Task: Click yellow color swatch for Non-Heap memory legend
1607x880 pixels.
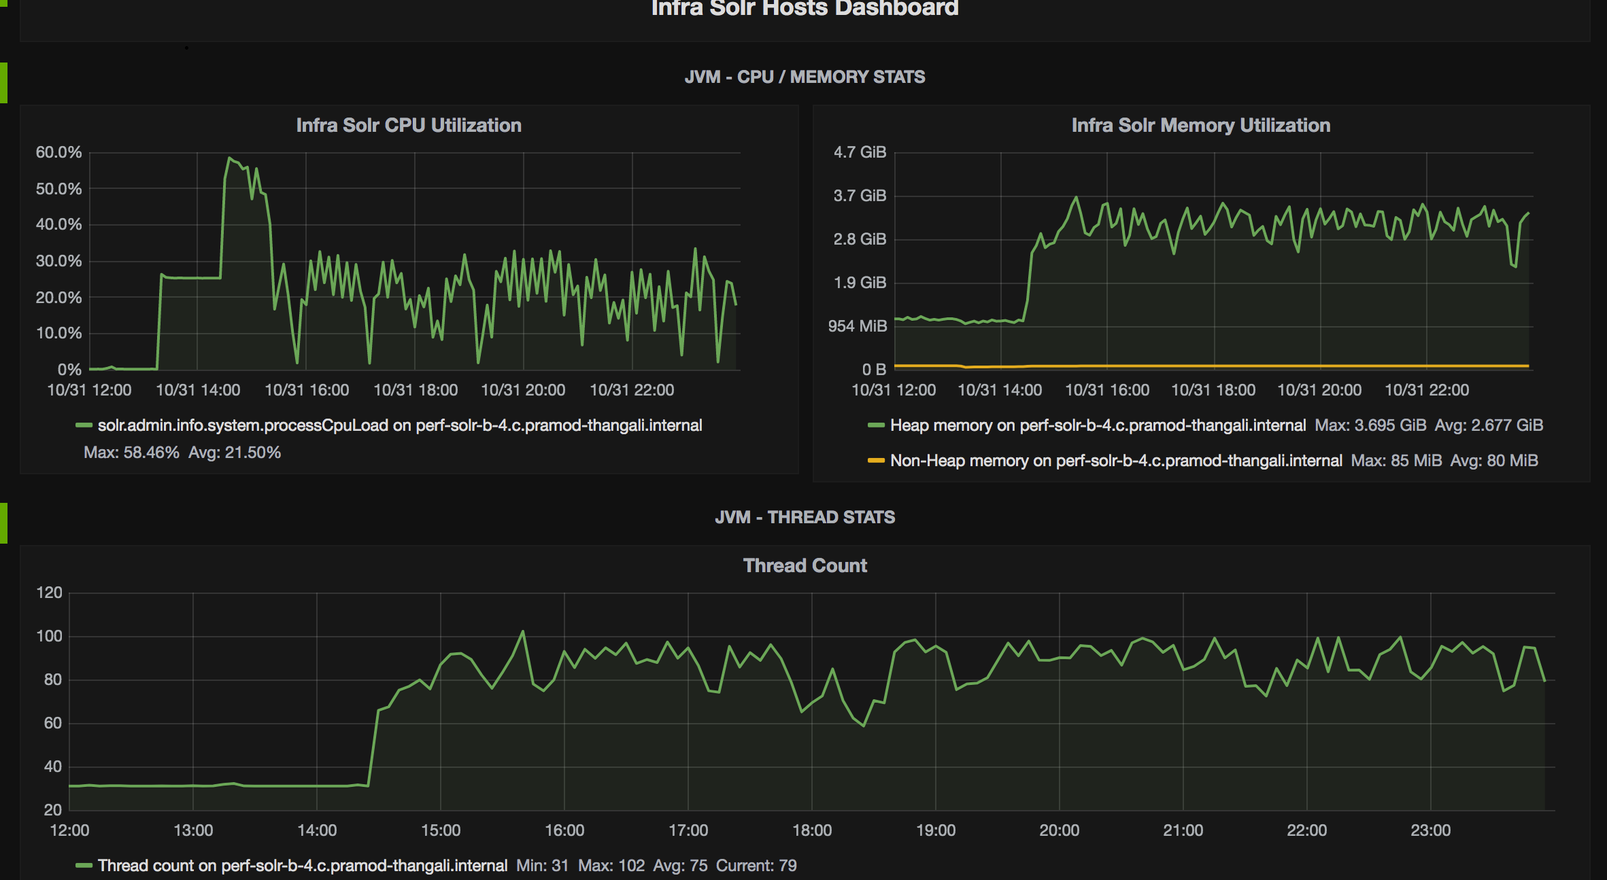Action: coord(876,461)
